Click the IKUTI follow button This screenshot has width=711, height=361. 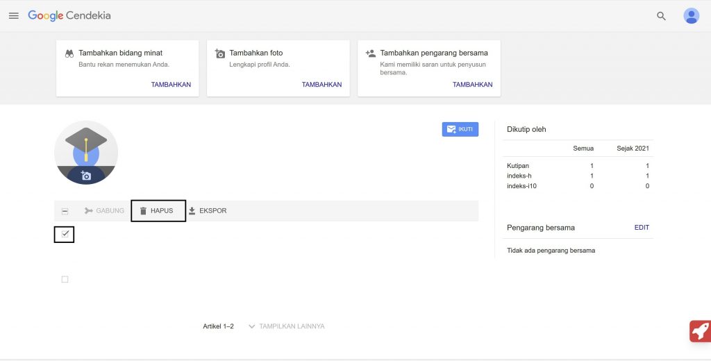click(x=460, y=129)
